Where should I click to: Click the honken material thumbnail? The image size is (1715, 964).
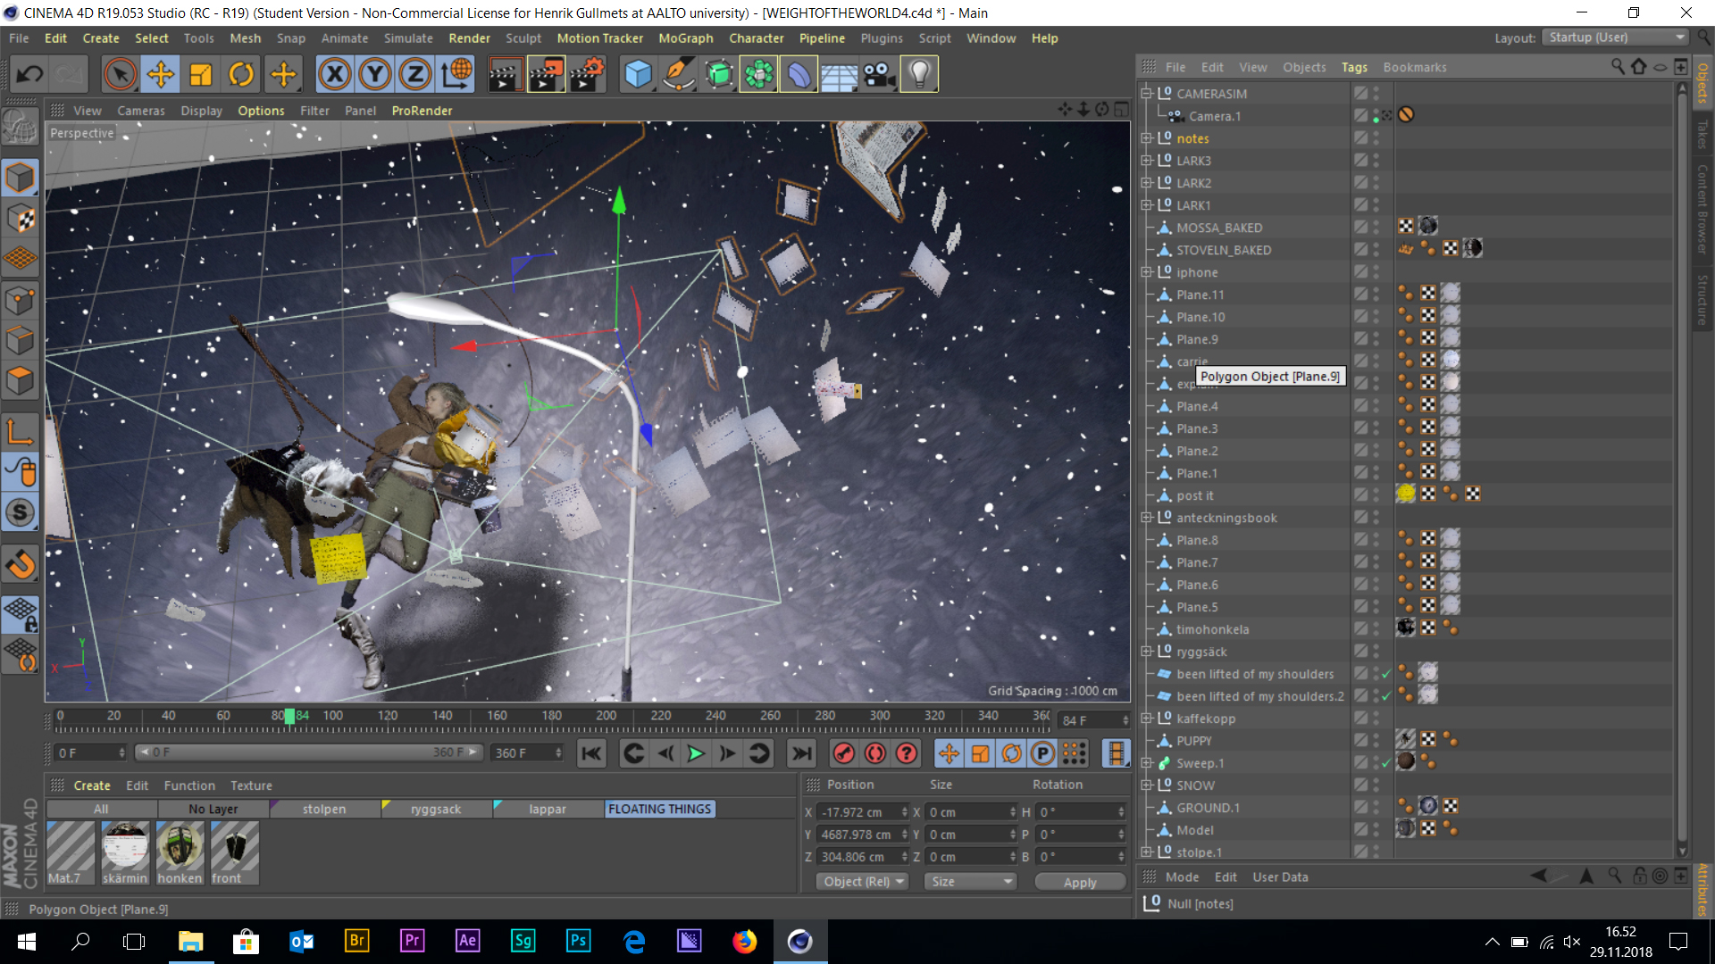(x=180, y=846)
